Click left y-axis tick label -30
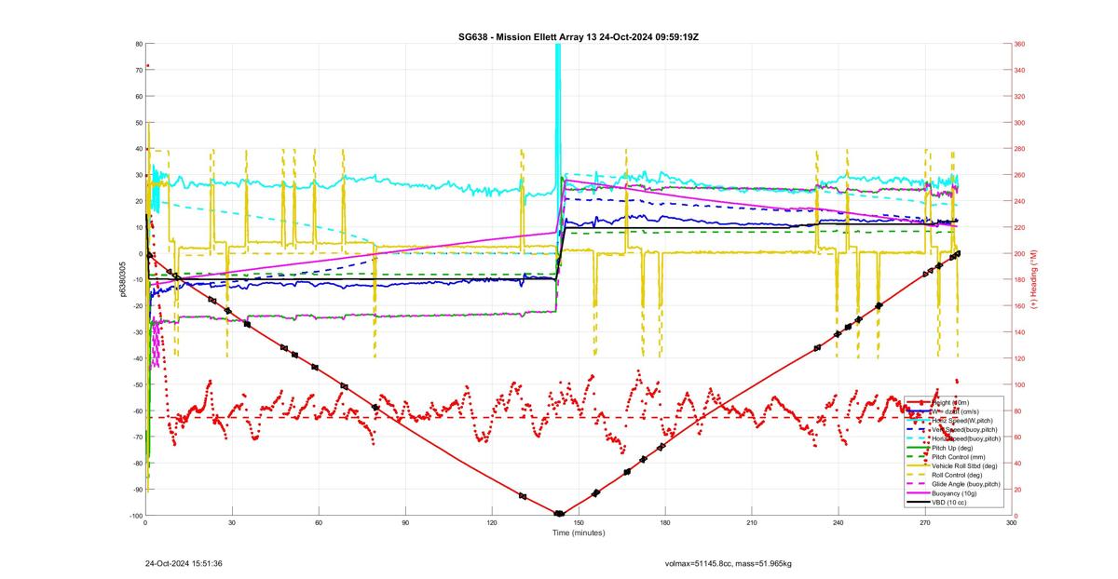The image size is (1118, 579). [138, 332]
